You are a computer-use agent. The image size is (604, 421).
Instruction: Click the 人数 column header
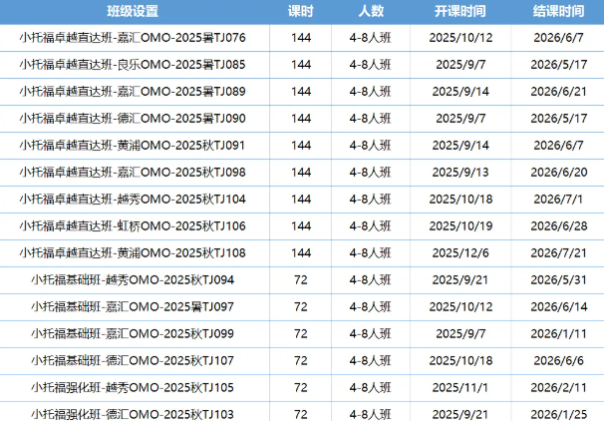(371, 11)
